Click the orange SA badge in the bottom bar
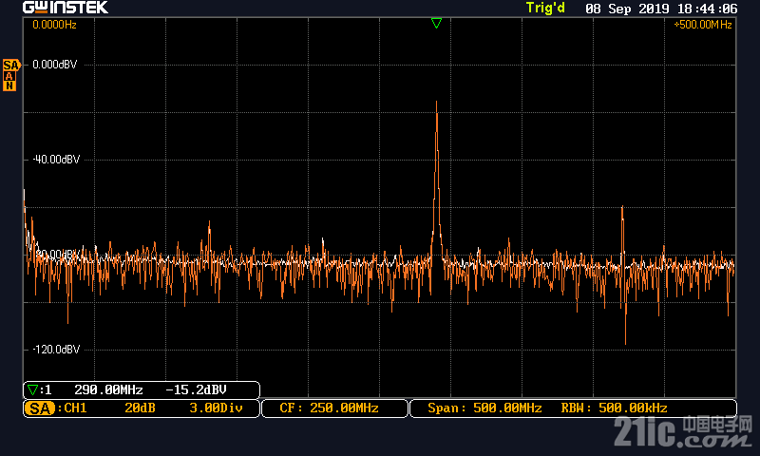 40,408
